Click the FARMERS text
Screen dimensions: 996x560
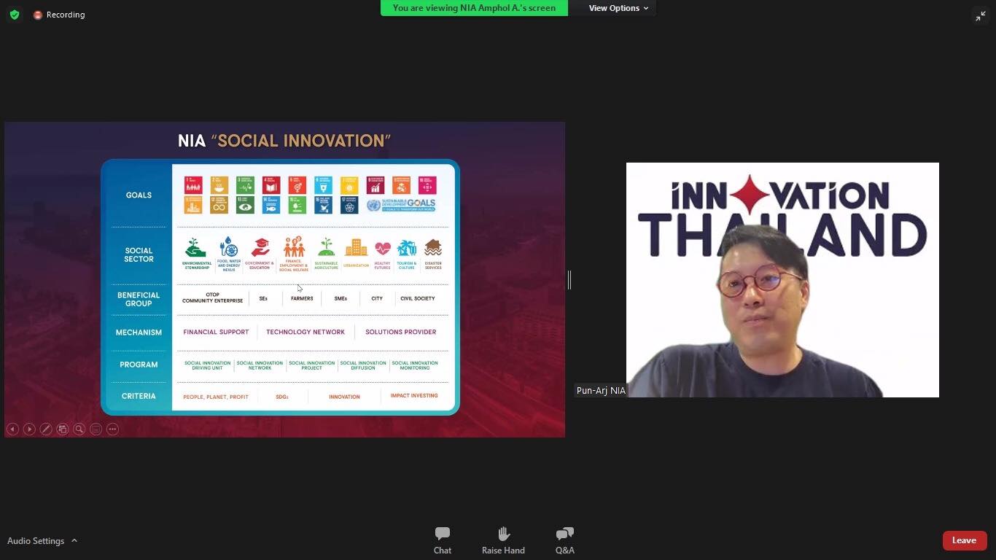(x=302, y=298)
